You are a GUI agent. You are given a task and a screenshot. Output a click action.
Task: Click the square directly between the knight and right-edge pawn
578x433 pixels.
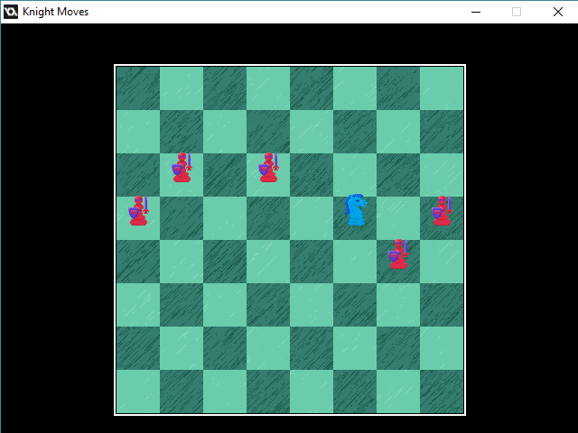coord(398,218)
